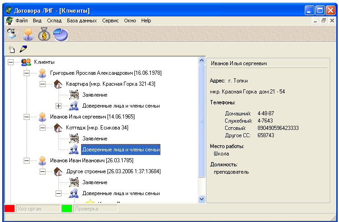Click the Проверка status field
Screen dimensions: 339x222
coord(95,209)
